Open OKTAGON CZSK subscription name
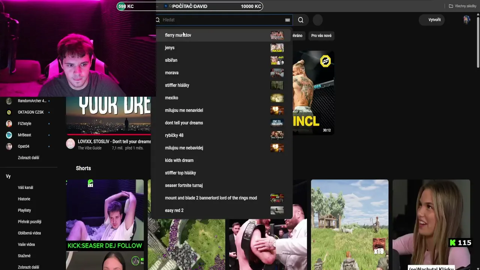This screenshot has width=480, height=270. [31, 112]
